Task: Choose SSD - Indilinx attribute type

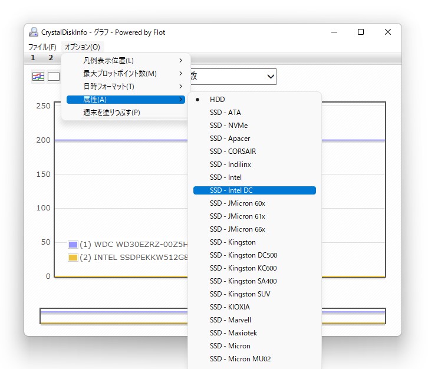Action: pyautogui.click(x=255, y=164)
